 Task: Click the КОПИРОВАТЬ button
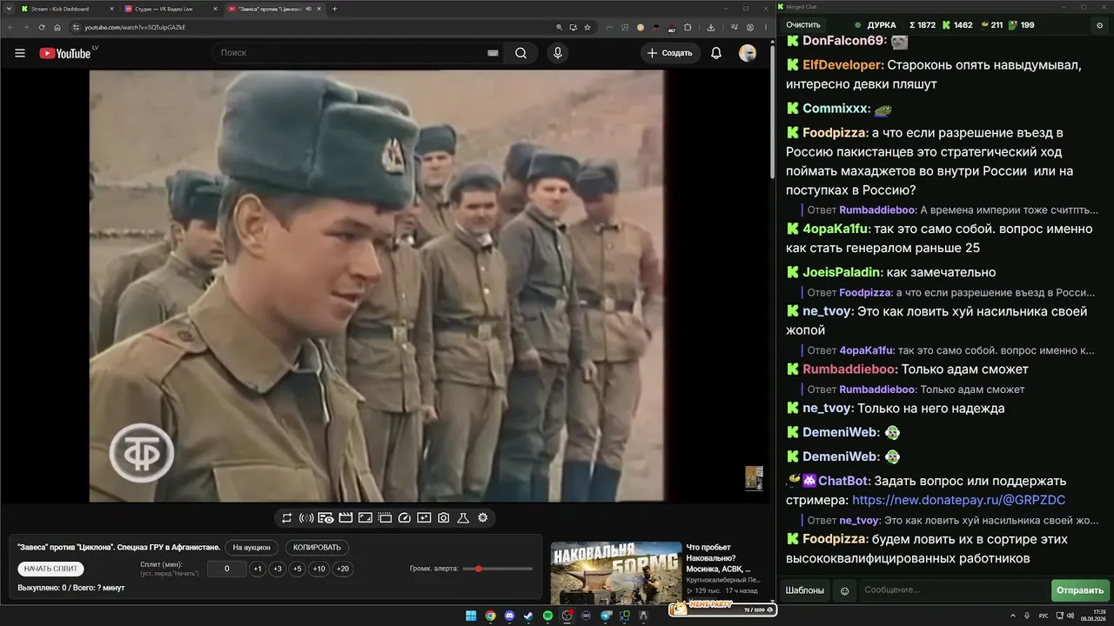318,548
